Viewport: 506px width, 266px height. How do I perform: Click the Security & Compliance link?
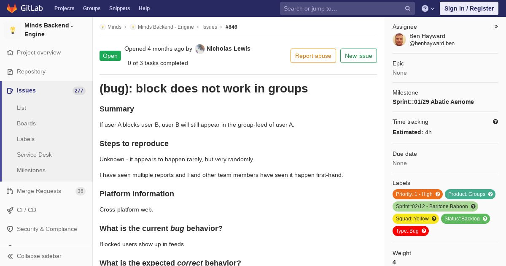[x=47, y=229]
